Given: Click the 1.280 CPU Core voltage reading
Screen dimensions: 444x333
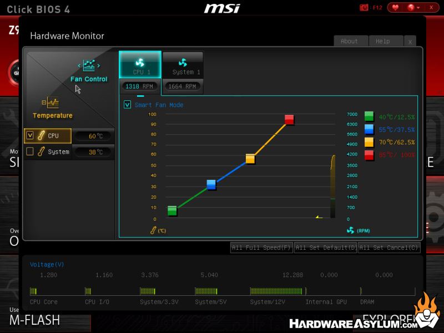Looking at the screenshot, I should (x=49, y=275).
